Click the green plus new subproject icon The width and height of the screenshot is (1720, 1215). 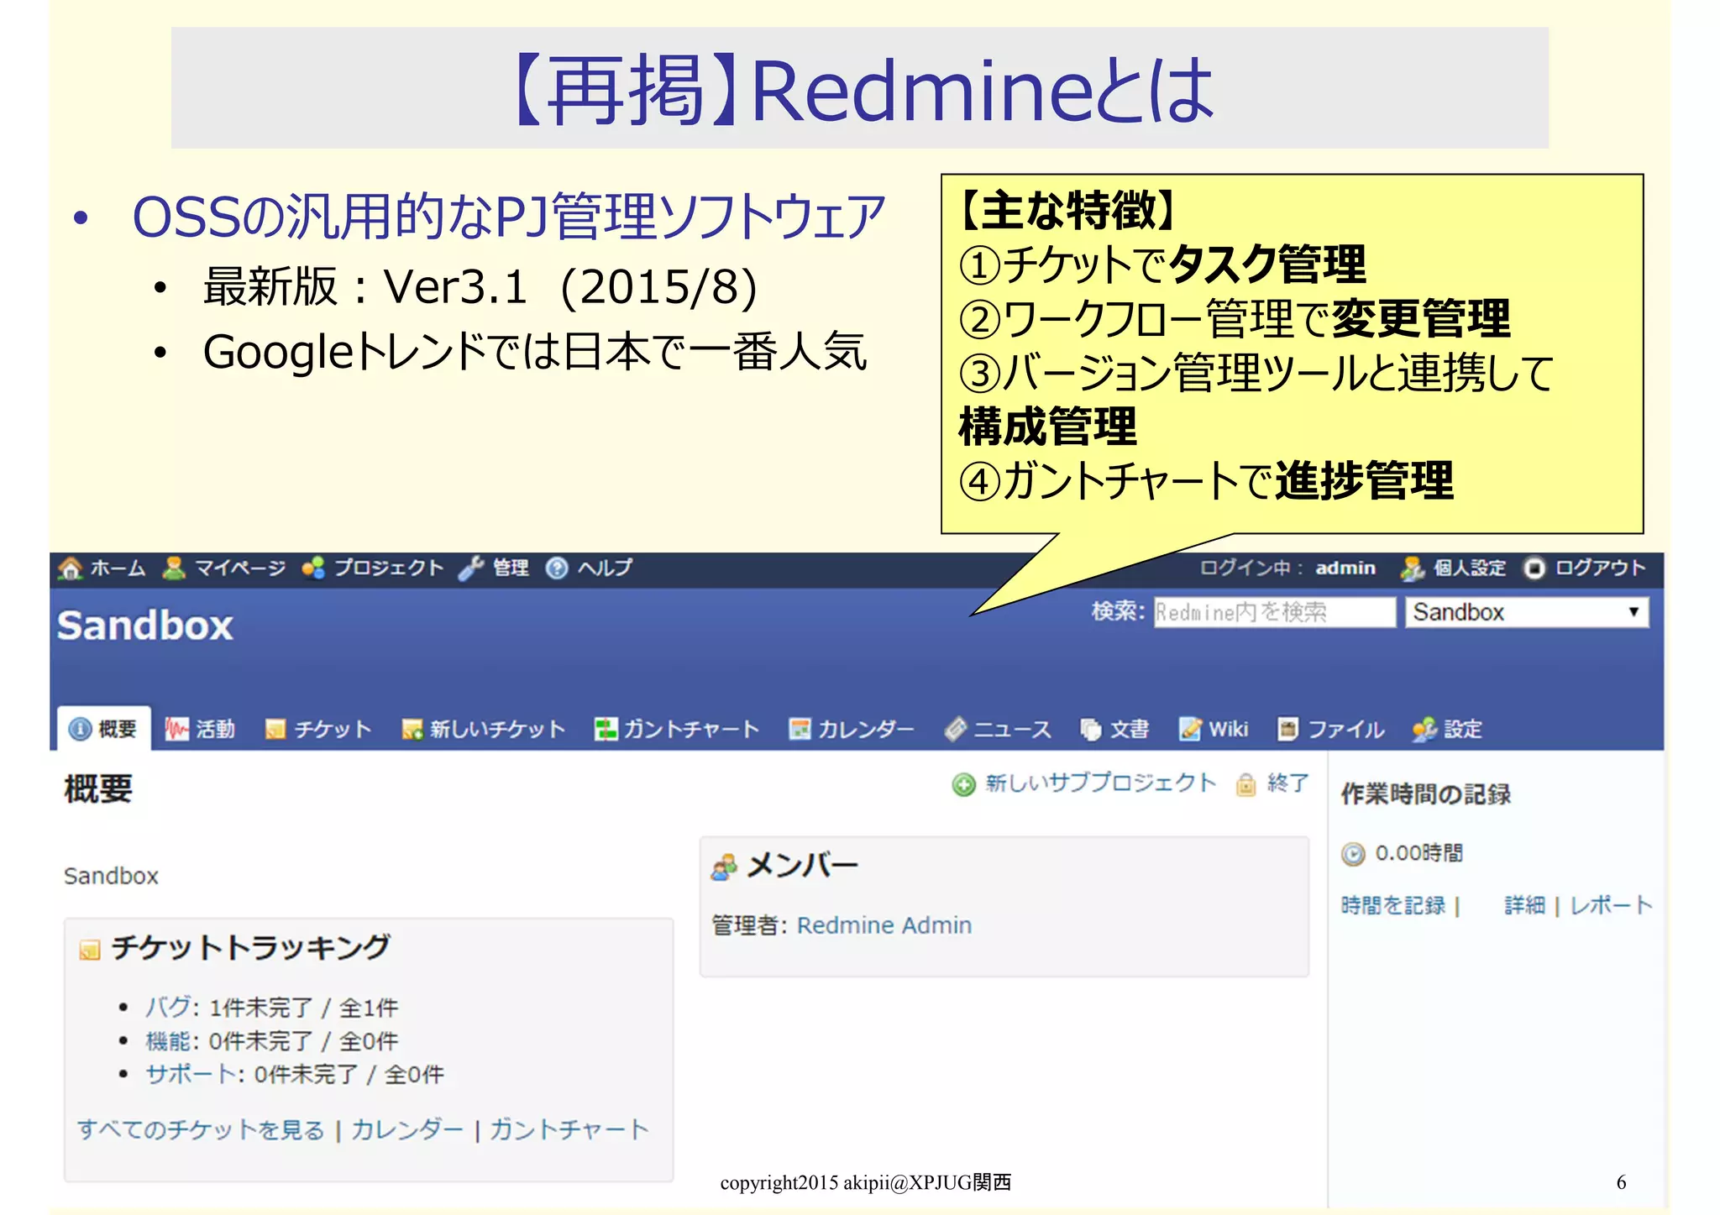964,784
